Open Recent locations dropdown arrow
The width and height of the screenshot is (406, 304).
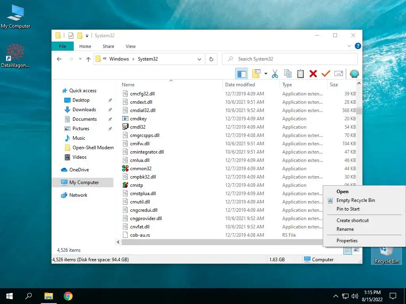[80, 59]
